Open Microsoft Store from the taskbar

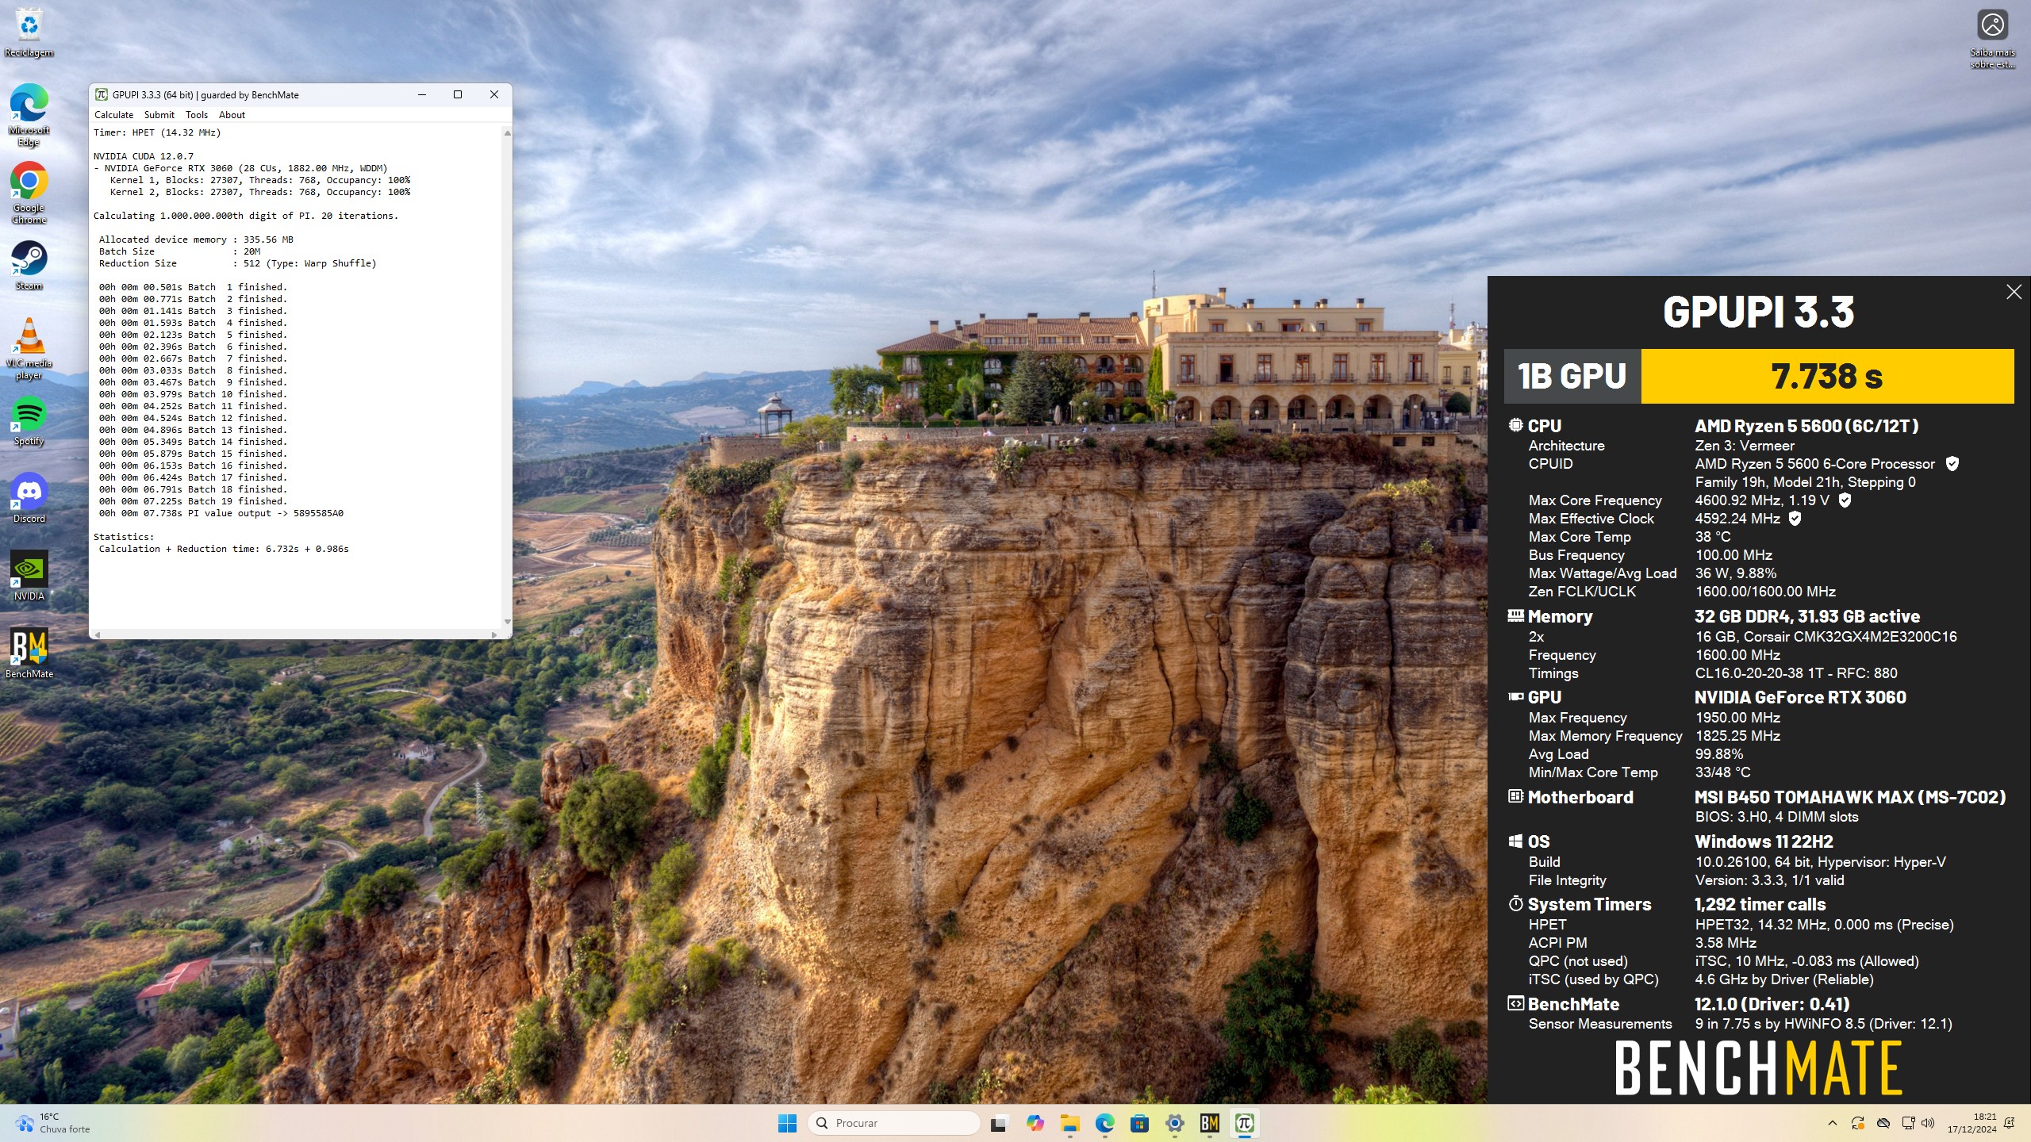tap(1140, 1123)
